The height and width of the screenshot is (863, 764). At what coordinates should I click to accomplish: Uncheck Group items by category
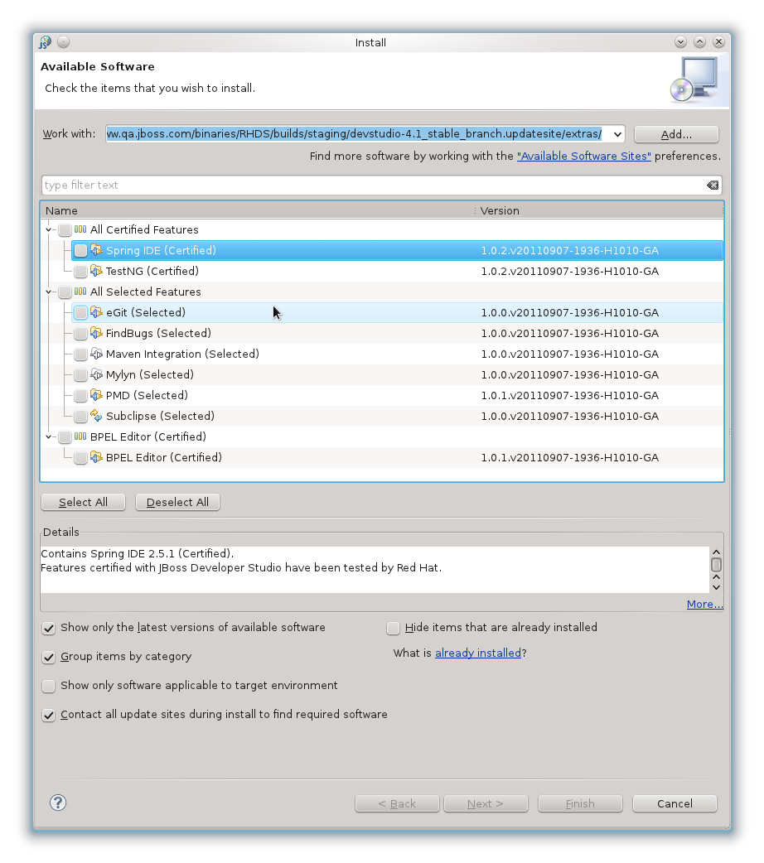(x=49, y=657)
